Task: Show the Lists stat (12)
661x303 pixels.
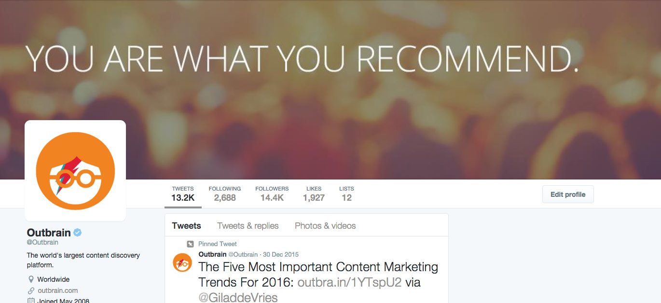Action: coord(346,193)
